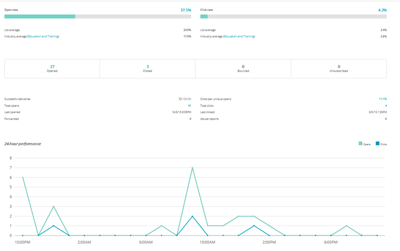Select the 10:00PM opens point at 6

(x=22, y=177)
